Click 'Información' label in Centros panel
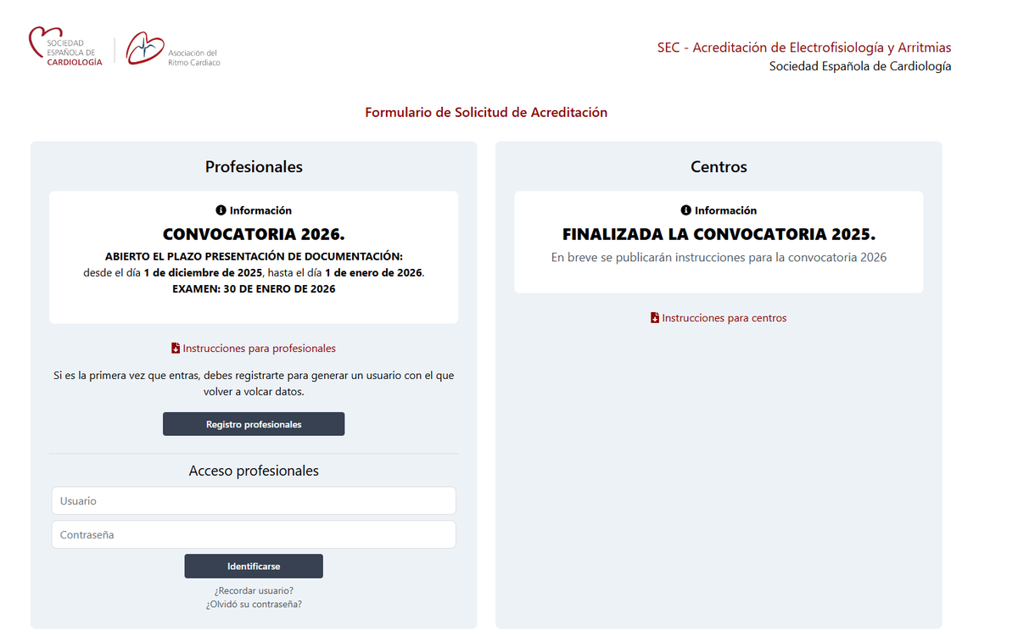This screenshot has width=1018, height=631. [725, 210]
